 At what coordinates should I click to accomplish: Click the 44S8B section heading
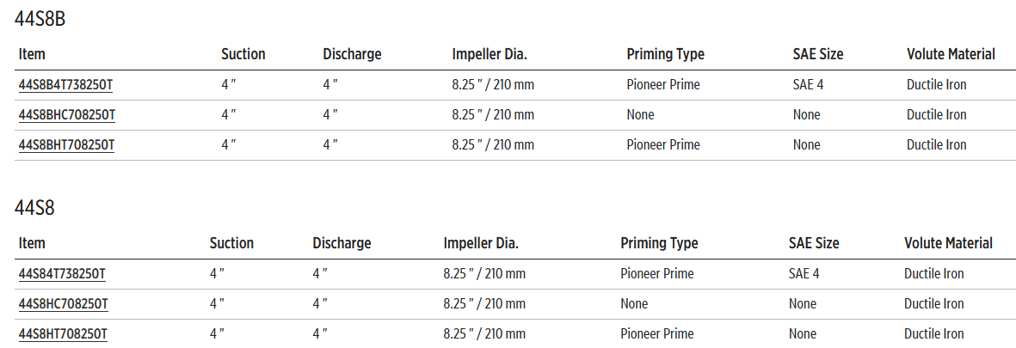40,20
